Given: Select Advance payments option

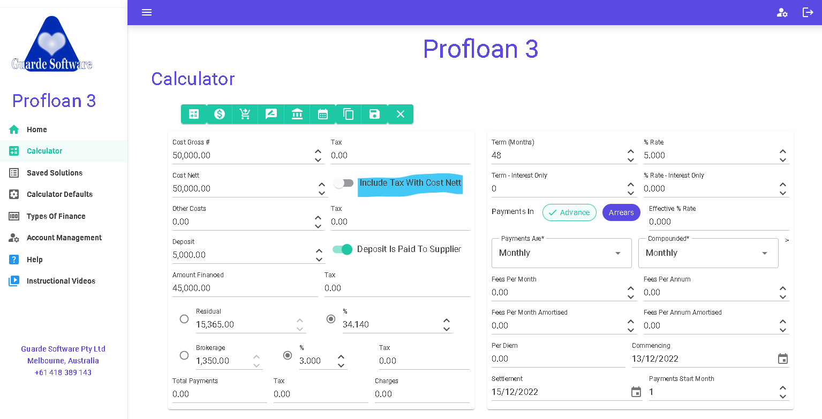Looking at the screenshot, I should (569, 212).
